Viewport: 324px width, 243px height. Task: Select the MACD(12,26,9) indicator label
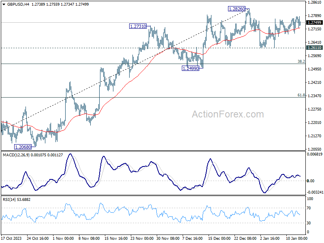[16, 155]
